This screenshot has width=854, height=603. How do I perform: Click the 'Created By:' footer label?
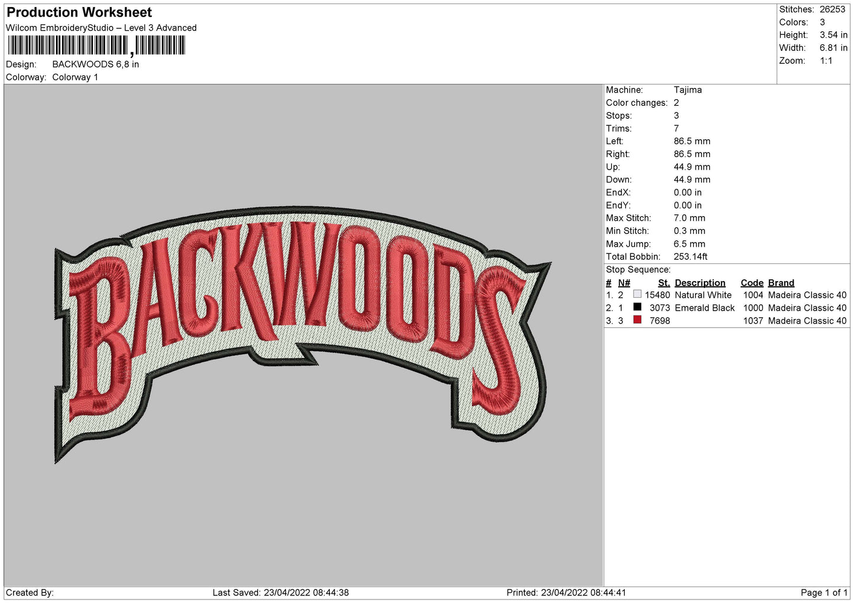(x=30, y=593)
